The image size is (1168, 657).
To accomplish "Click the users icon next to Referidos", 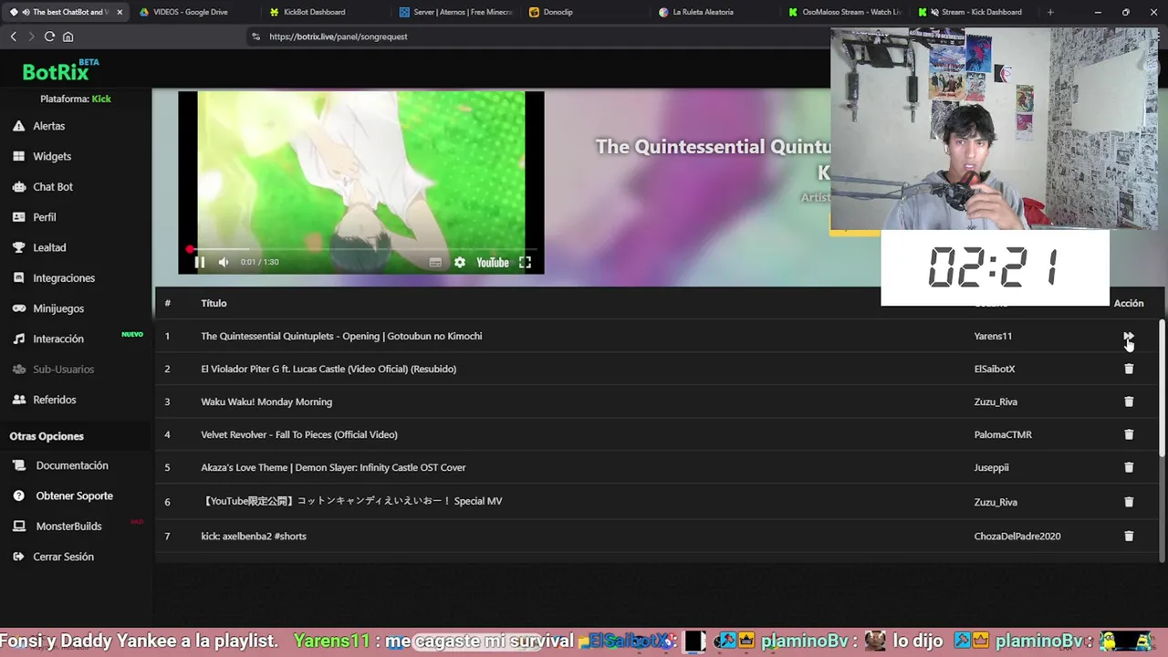I will coord(18,400).
